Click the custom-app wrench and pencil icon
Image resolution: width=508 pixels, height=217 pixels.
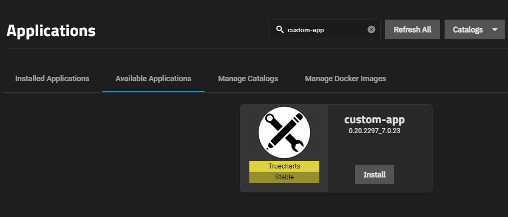click(x=284, y=132)
